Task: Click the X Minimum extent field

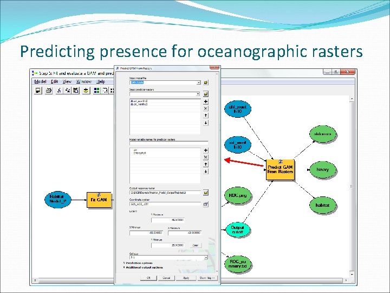Action: [146, 233]
